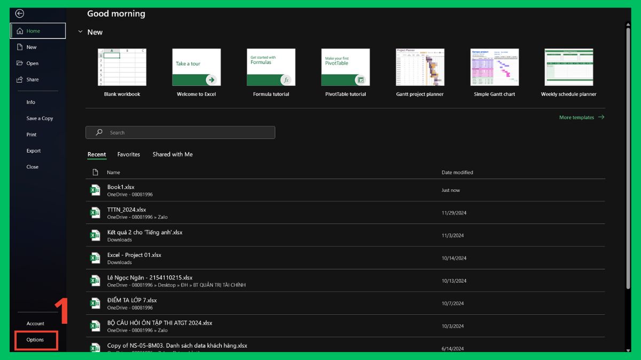Open the PivotTable tutorial template
The height and width of the screenshot is (360, 641).
point(346,73)
